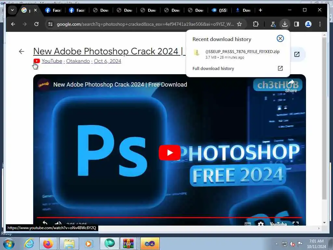333x250 pixels.
Task: Open the user profile avatar
Action: [308, 24]
